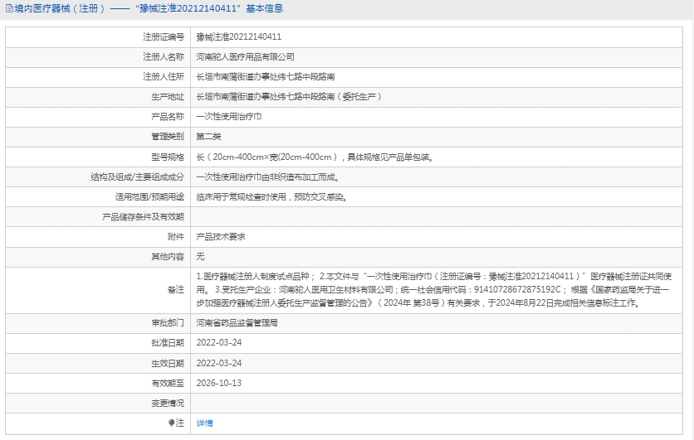Select the registration number 豫械注准20212140411 value

(x=238, y=37)
